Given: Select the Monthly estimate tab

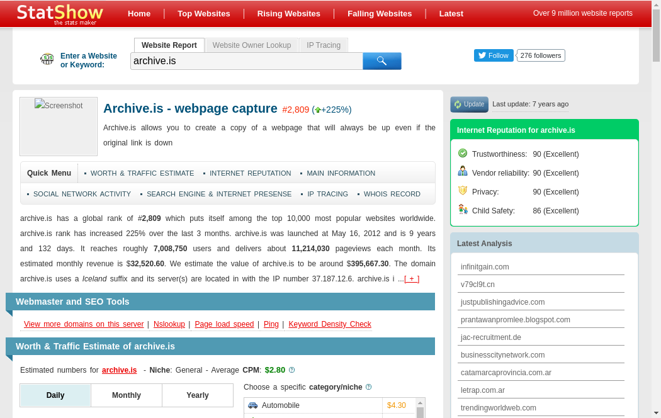Looking at the screenshot, I should [127, 395].
